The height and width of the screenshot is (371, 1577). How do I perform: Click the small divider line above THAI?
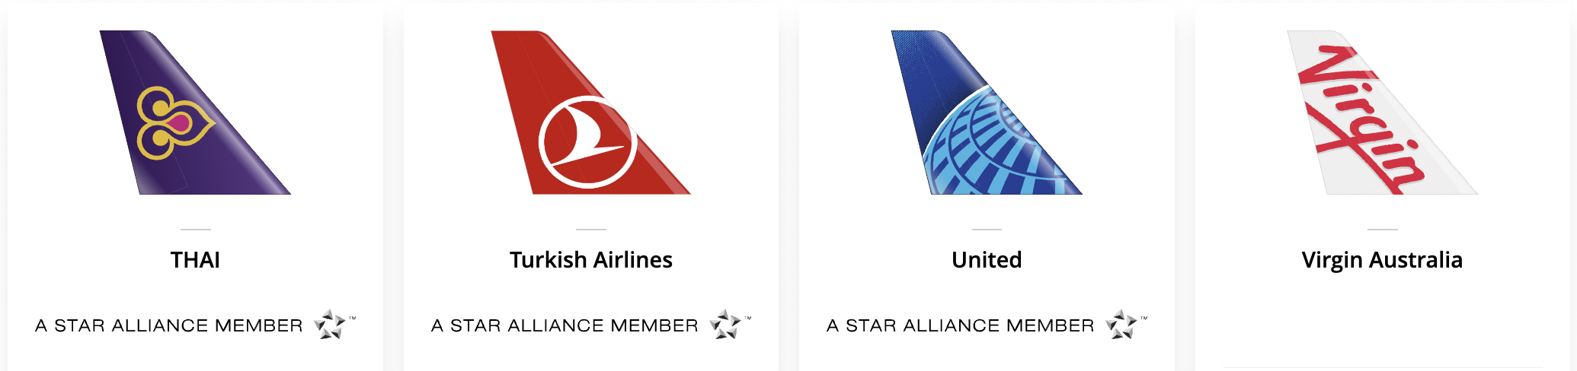pyautogui.click(x=196, y=229)
